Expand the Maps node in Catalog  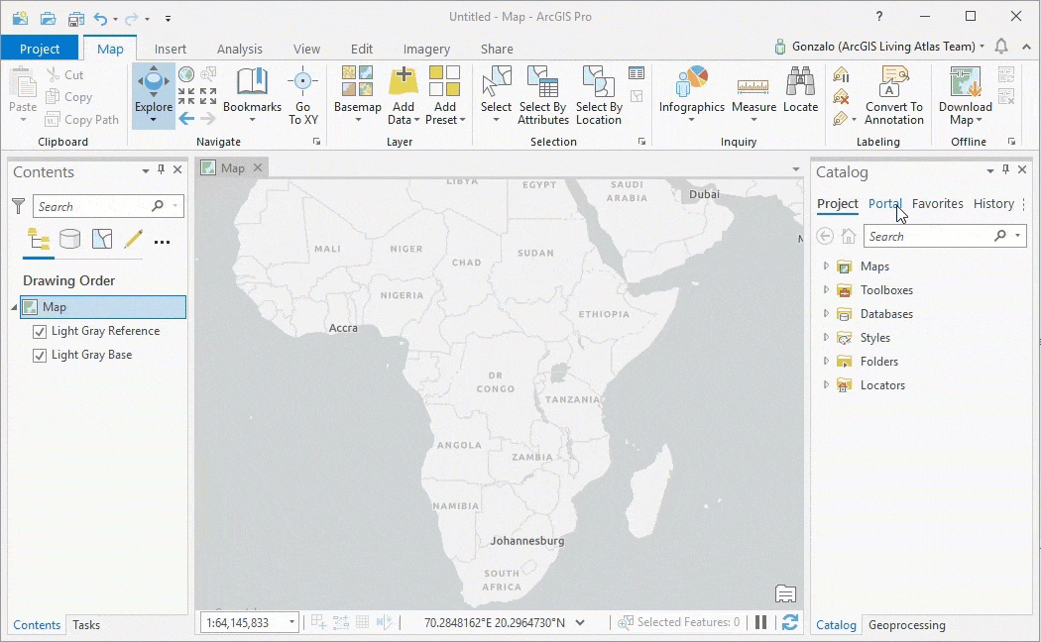[826, 266]
